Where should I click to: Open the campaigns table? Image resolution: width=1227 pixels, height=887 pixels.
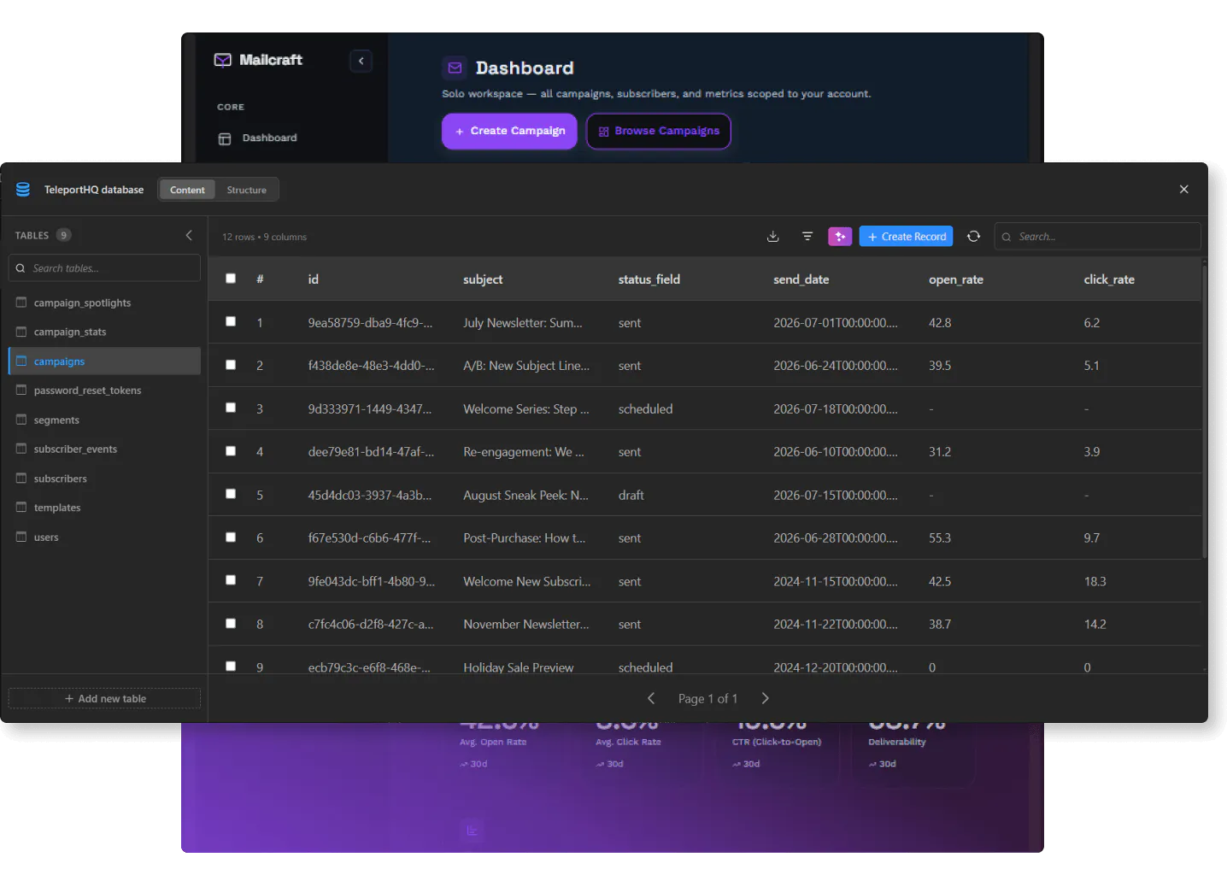pyautogui.click(x=105, y=361)
